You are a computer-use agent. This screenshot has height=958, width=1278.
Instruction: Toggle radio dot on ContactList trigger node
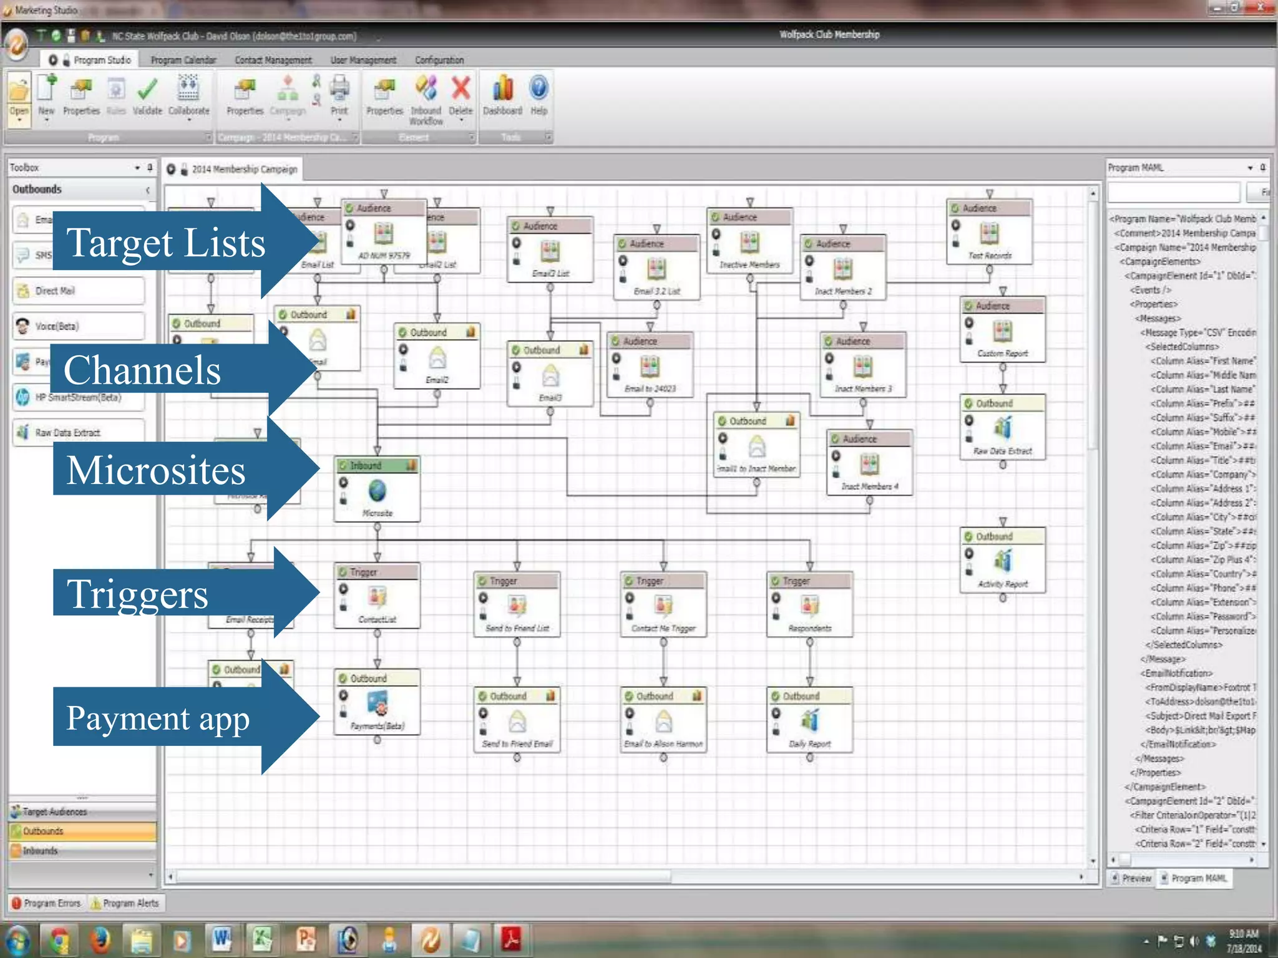(x=343, y=589)
